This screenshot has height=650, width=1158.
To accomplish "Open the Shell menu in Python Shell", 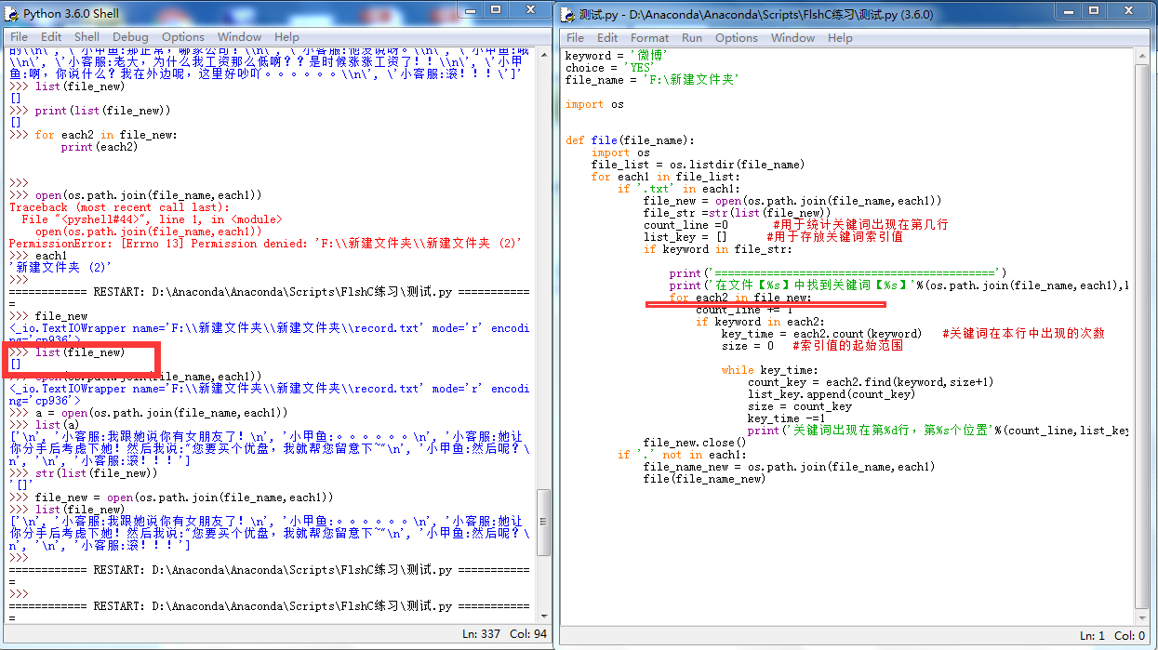I will [x=87, y=37].
